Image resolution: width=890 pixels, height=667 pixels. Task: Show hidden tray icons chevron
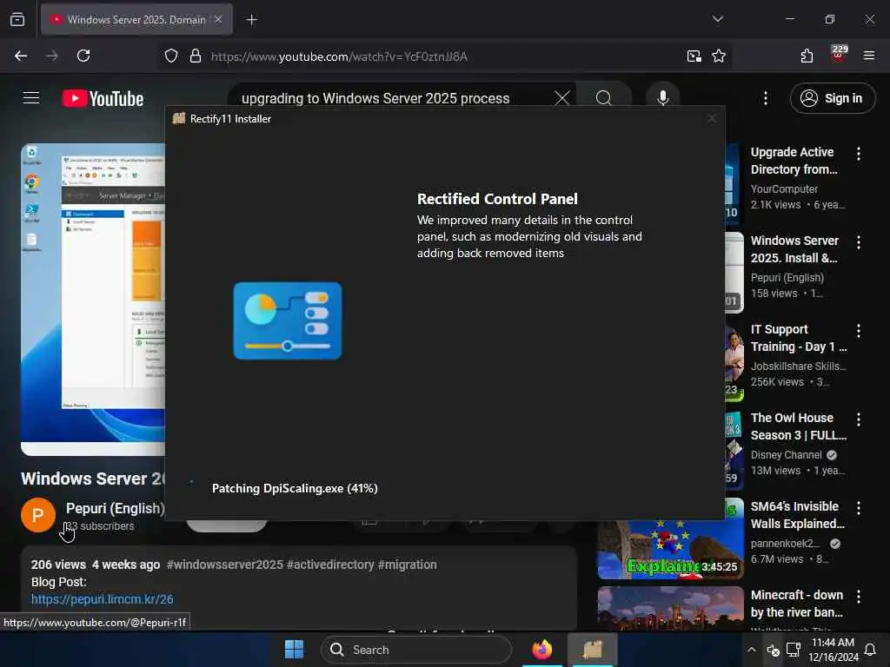pyautogui.click(x=751, y=650)
